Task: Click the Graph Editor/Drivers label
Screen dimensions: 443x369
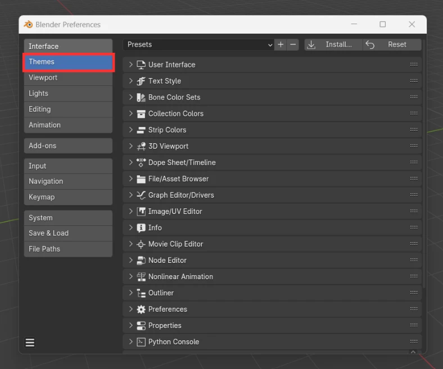Action: (x=181, y=195)
